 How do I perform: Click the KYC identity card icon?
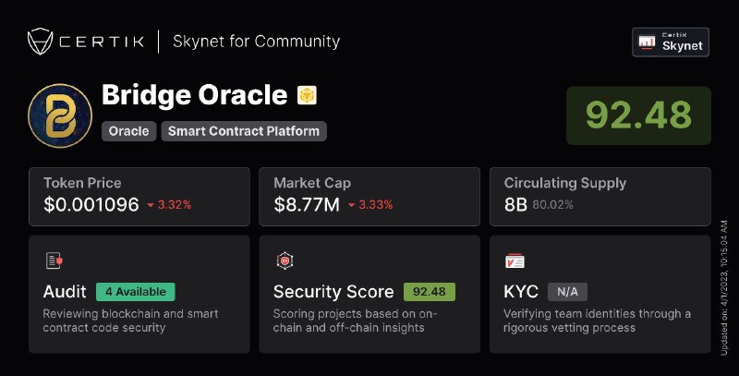click(515, 261)
